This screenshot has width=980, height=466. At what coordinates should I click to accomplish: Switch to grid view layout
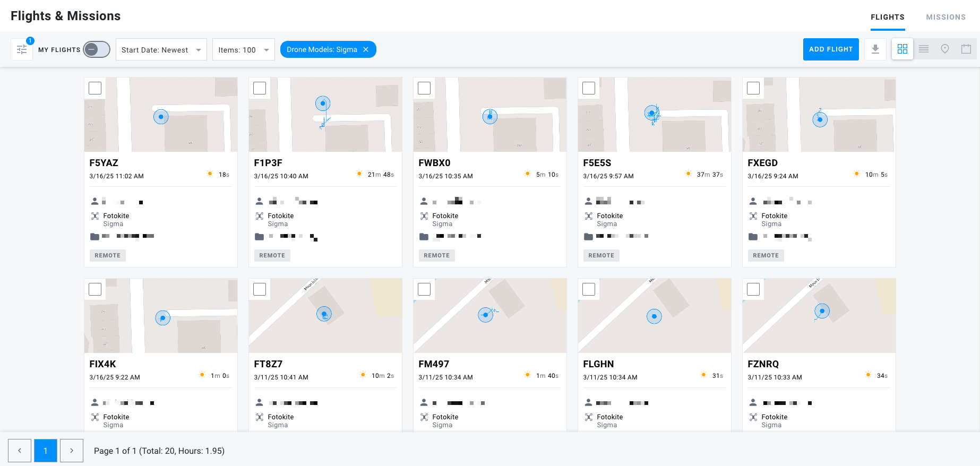902,49
